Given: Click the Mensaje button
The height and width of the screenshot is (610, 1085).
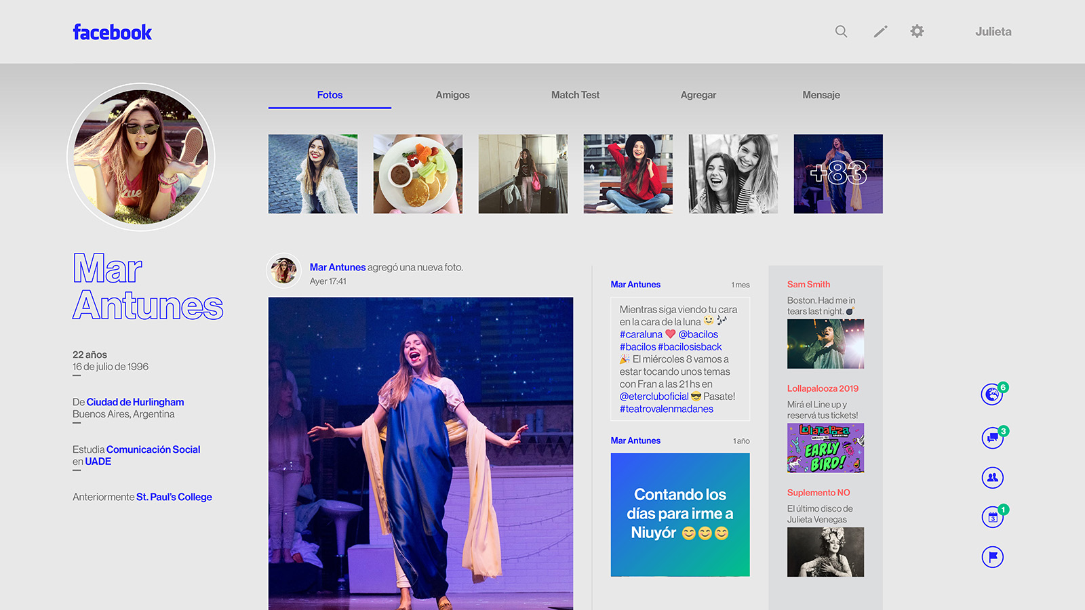Looking at the screenshot, I should pyautogui.click(x=821, y=95).
